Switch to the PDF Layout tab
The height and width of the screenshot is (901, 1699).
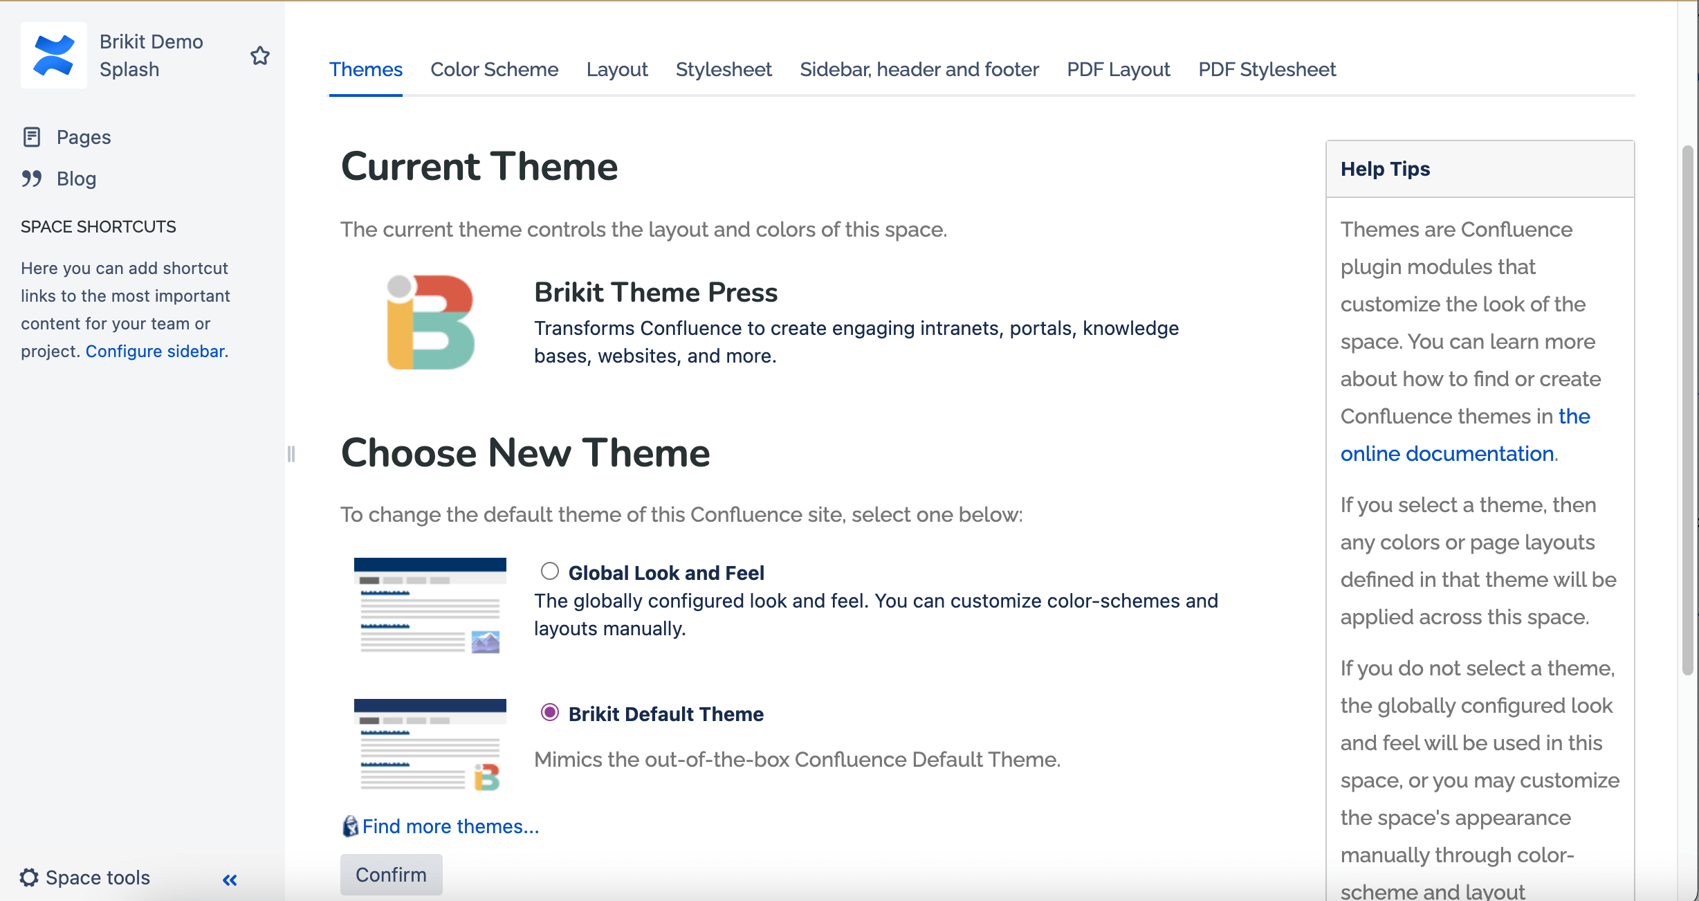(x=1119, y=69)
